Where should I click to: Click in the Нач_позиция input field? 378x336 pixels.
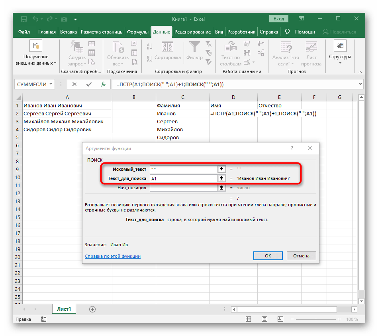point(184,188)
